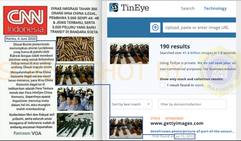The image size is (241, 141).
Task: Click the upload arrow icon button
Action: pyautogui.click(x=155, y=28)
